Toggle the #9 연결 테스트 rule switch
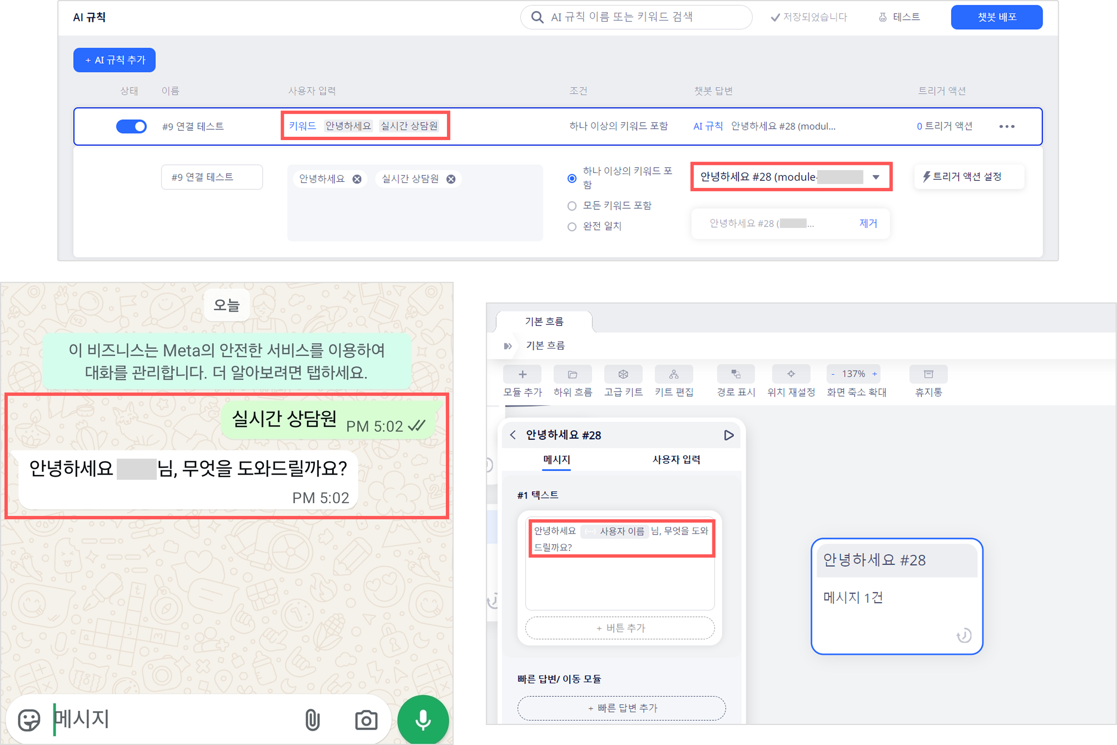Viewport: 1117px width, 745px height. (x=132, y=126)
